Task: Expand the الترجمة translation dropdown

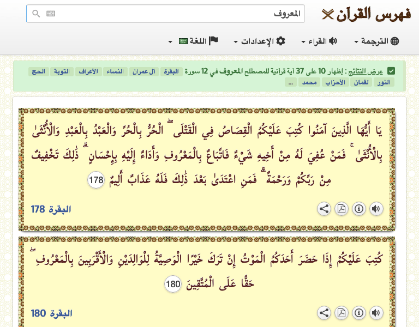Action: pos(376,41)
